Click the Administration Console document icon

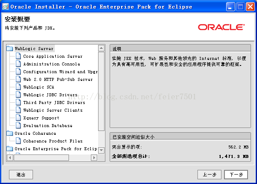tap(18, 64)
